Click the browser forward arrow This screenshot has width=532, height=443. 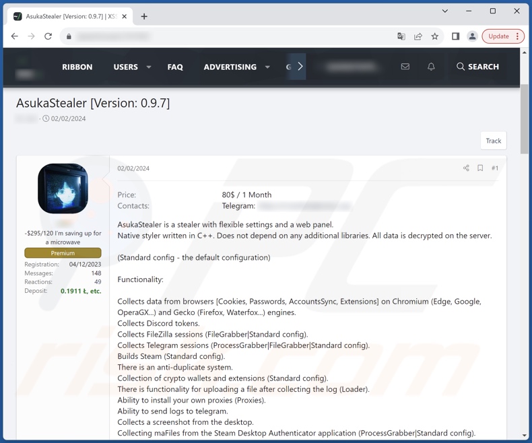point(31,36)
